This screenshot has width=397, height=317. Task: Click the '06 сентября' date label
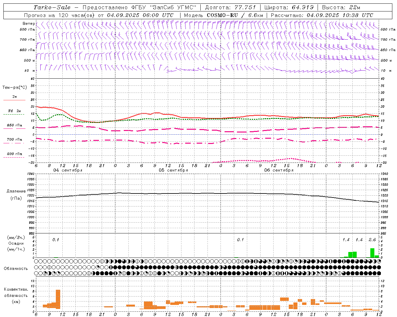[x=279, y=170]
